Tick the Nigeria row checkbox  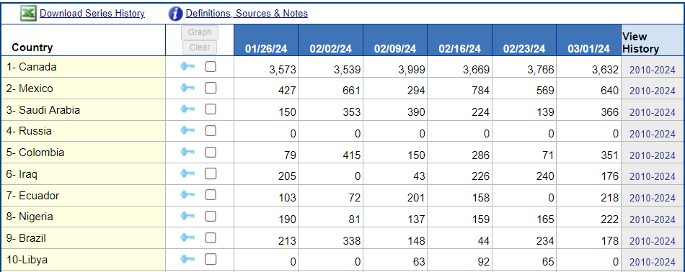[211, 216]
